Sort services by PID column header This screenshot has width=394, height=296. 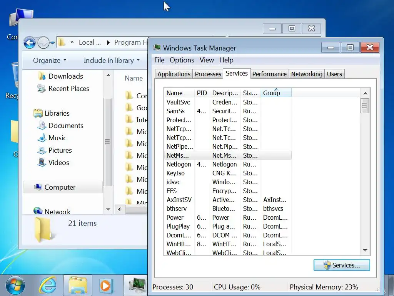point(202,93)
